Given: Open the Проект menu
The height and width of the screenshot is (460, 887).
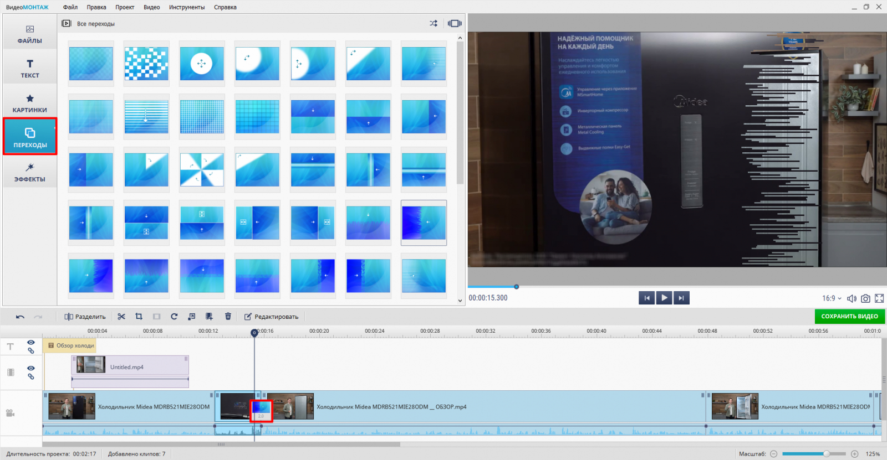Looking at the screenshot, I should coord(125,7).
